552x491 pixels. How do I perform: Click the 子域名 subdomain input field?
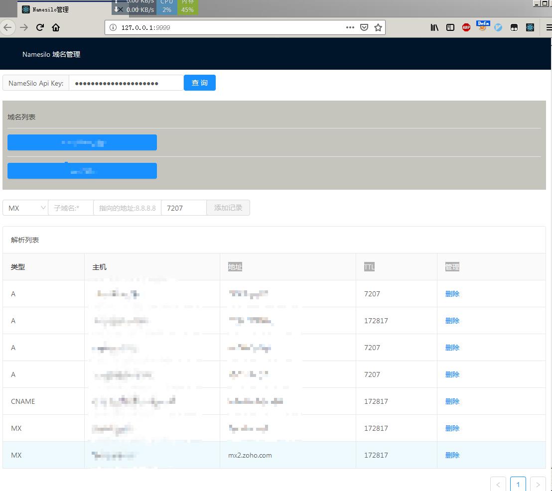(x=71, y=208)
